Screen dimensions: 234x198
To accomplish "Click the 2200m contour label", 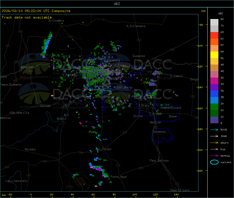I will coord(69,187).
